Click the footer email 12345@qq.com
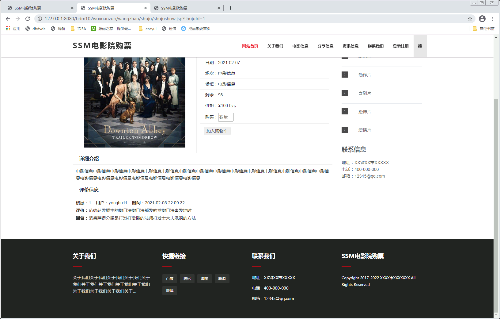 tap(279, 298)
